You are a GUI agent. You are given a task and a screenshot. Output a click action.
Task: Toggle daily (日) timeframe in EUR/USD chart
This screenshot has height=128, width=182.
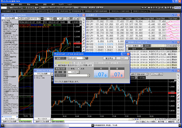tap(75, 19)
